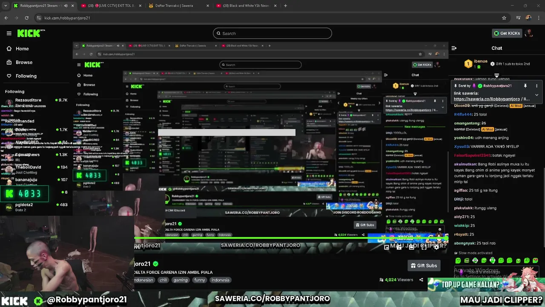Screen dimensions: 545x307
Task: Click username R4ffa444 in chat
Action: 463,114
